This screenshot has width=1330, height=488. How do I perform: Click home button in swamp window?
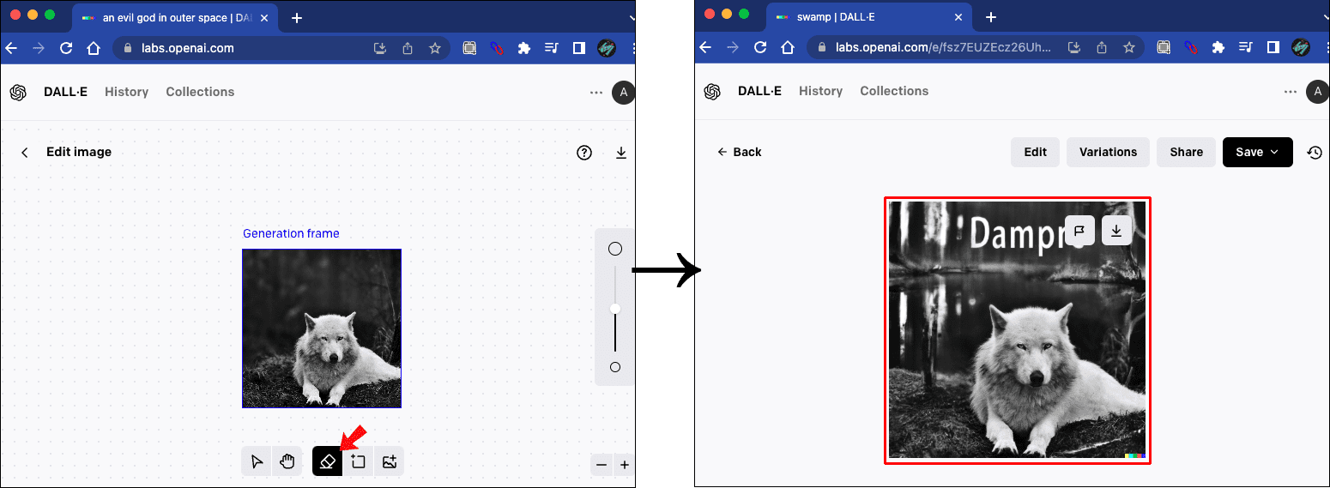click(x=788, y=47)
